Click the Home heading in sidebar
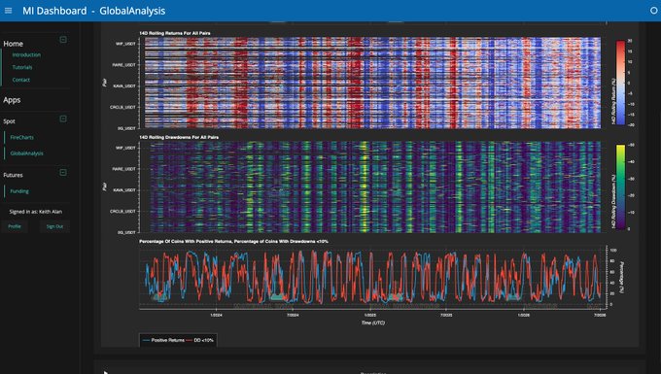661x374 pixels. tap(13, 44)
